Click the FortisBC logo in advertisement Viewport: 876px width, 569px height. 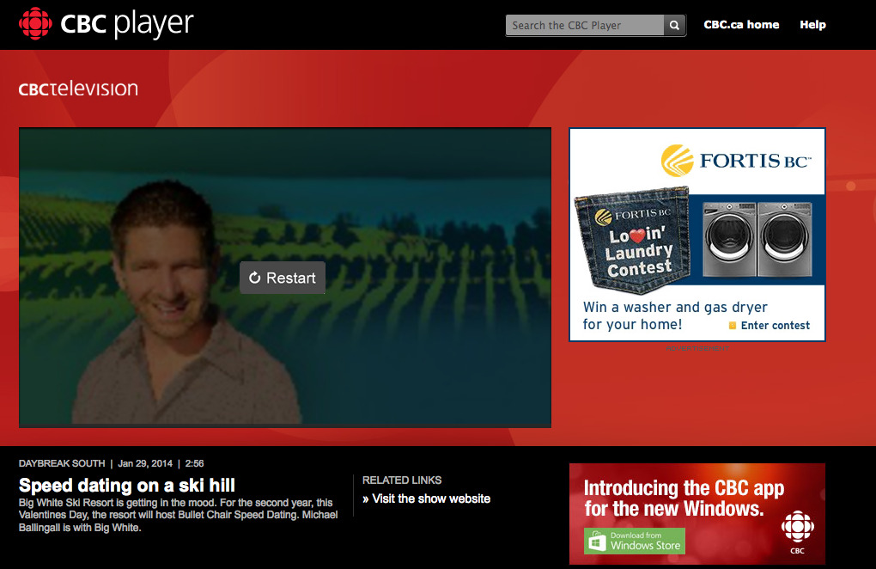coord(735,161)
